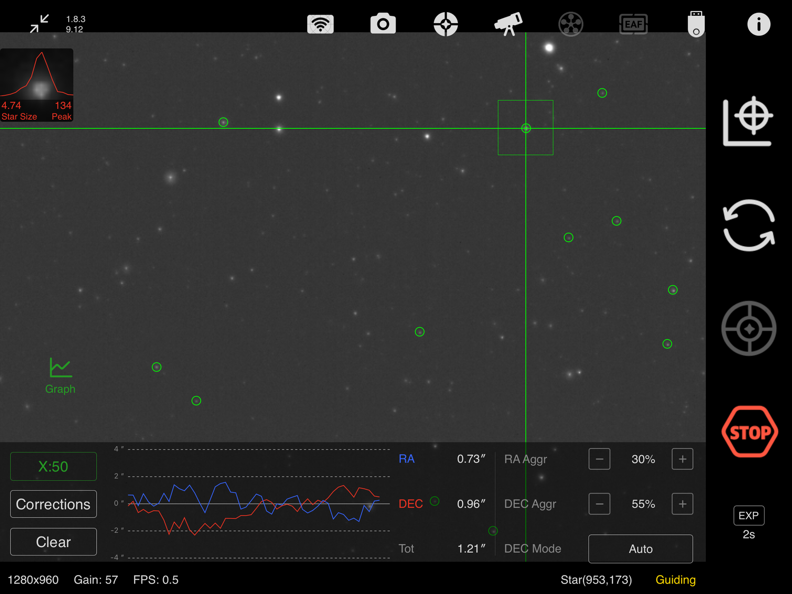Screen dimensions: 792x594
Task: Change DEC Mode Auto setting
Action: [x=640, y=549]
